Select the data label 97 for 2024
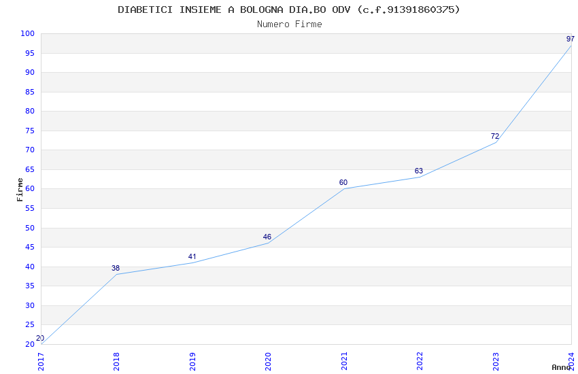This screenshot has width=578, height=374. click(x=571, y=39)
